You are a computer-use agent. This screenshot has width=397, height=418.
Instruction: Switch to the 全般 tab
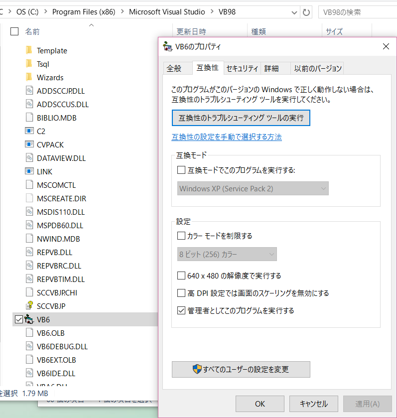coord(177,69)
